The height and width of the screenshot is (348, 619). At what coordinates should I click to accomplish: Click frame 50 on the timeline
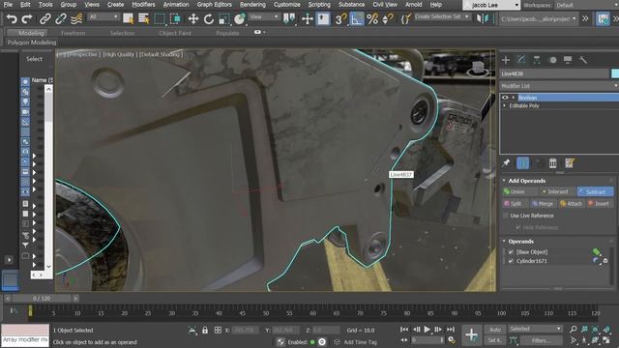(x=266, y=313)
